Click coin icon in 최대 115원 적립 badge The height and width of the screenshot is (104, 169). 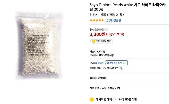93,41
